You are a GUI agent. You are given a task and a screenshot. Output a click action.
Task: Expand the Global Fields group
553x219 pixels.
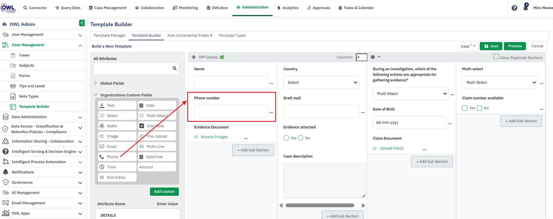[112, 83]
